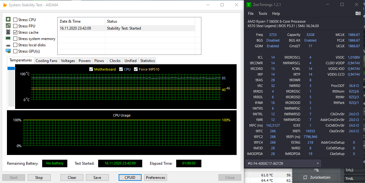Switch to the Unified tab
Screen dimensions: 365x183
[131, 60]
